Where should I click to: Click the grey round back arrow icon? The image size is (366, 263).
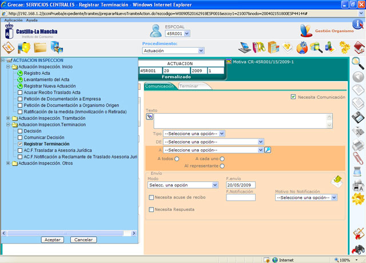click(x=358, y=77)
